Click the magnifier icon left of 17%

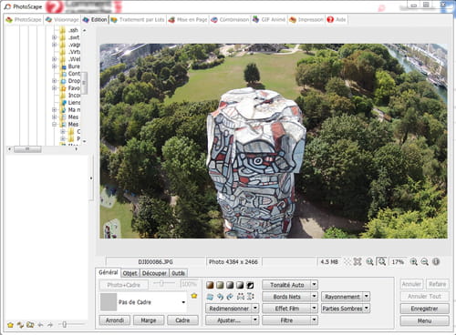[x=381, y=261]
